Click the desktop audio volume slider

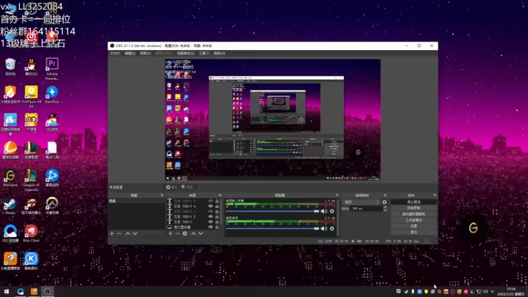(x=272, y=228)
